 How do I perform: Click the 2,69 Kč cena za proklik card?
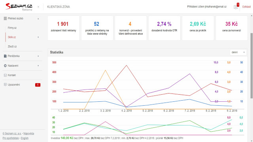coord(198,28)
